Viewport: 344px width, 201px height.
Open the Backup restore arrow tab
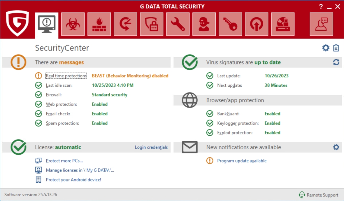pos(125,24)
